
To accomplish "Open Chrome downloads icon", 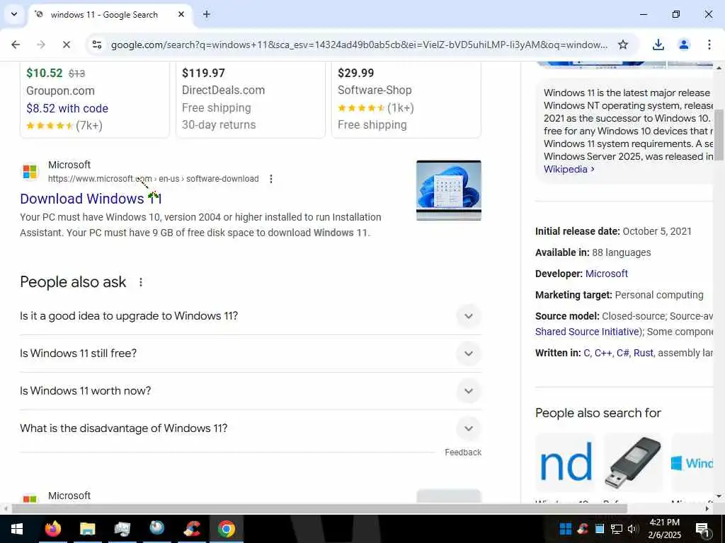I will tap(658, 45).
